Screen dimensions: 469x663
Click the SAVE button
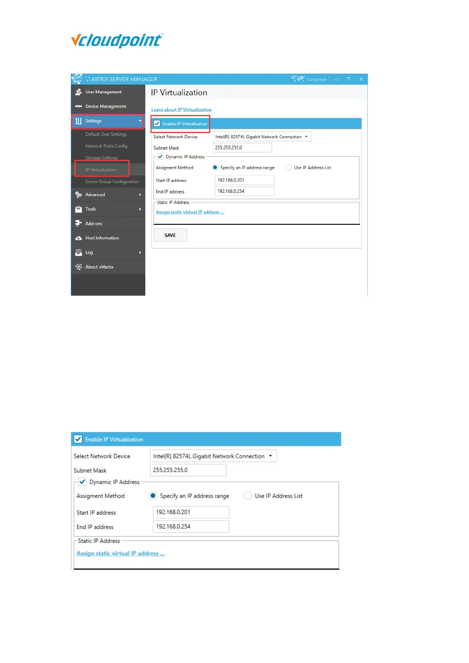[170, 235]
